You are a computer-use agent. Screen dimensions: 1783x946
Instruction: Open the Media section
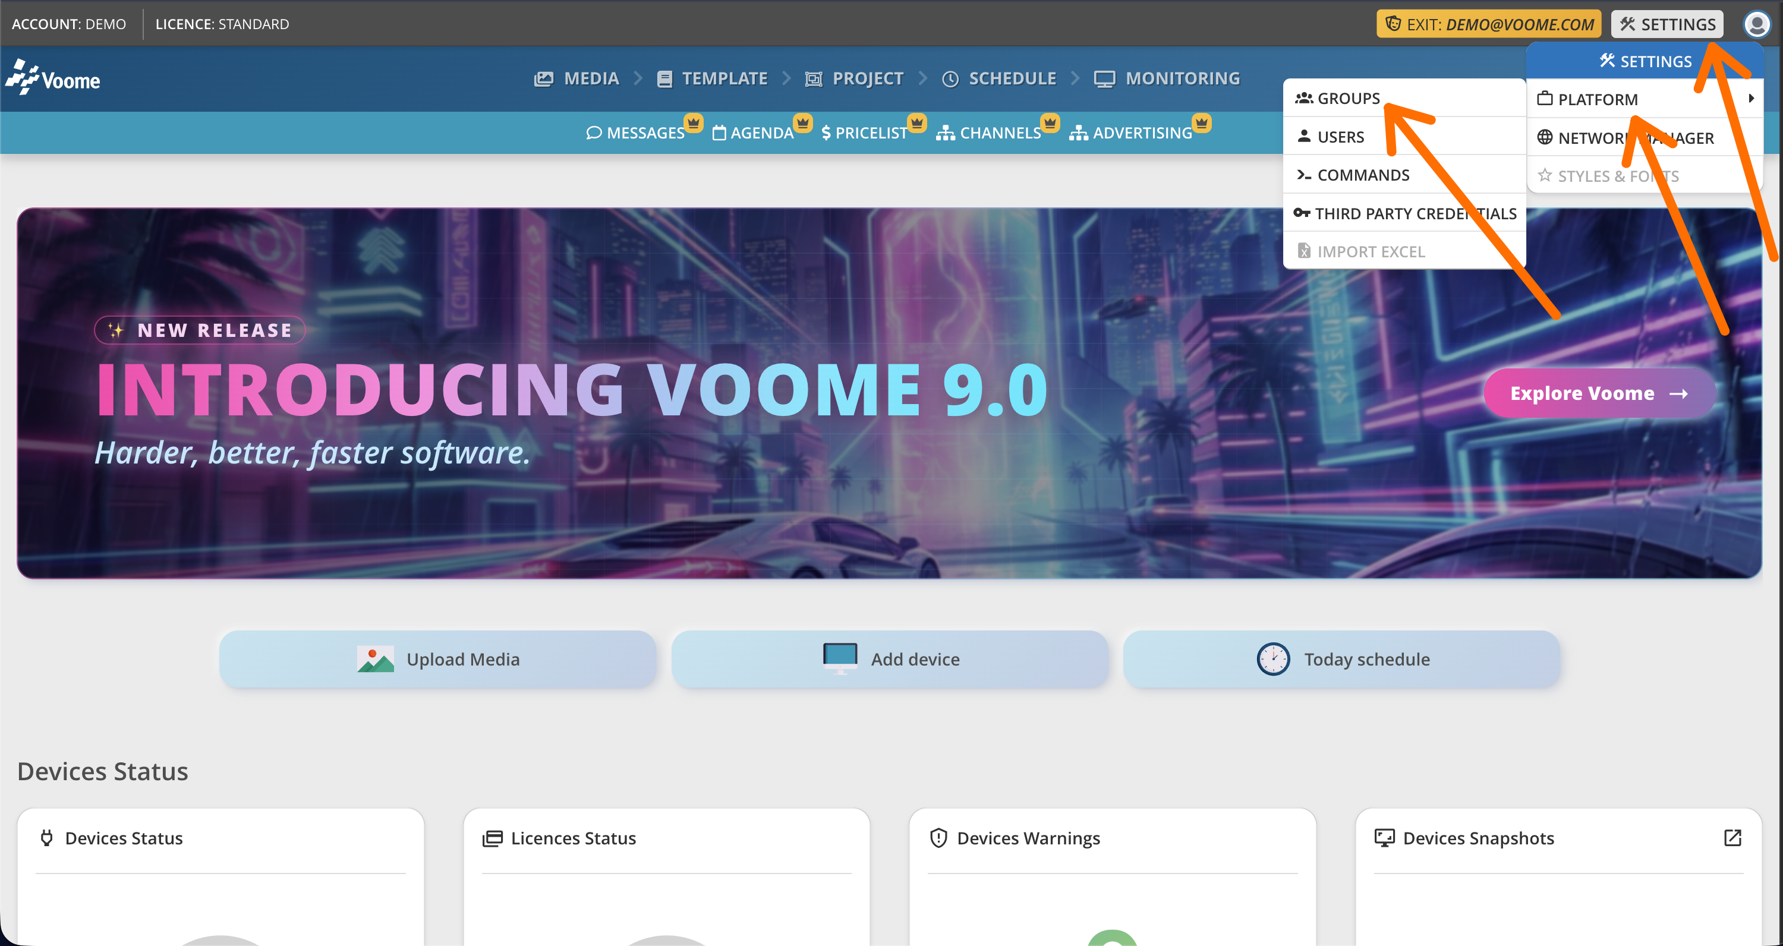[x=577, y=79]
